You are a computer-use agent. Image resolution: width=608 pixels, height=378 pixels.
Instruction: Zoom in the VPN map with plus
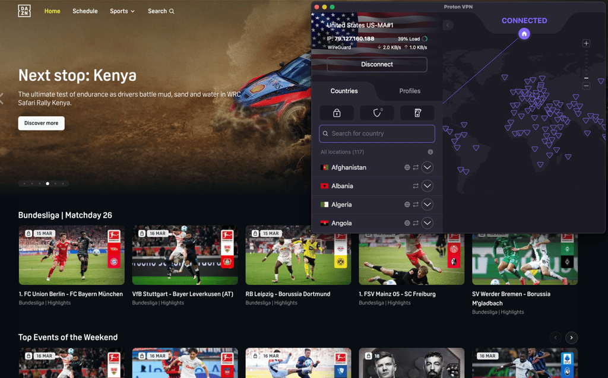(x=586, y=43)
